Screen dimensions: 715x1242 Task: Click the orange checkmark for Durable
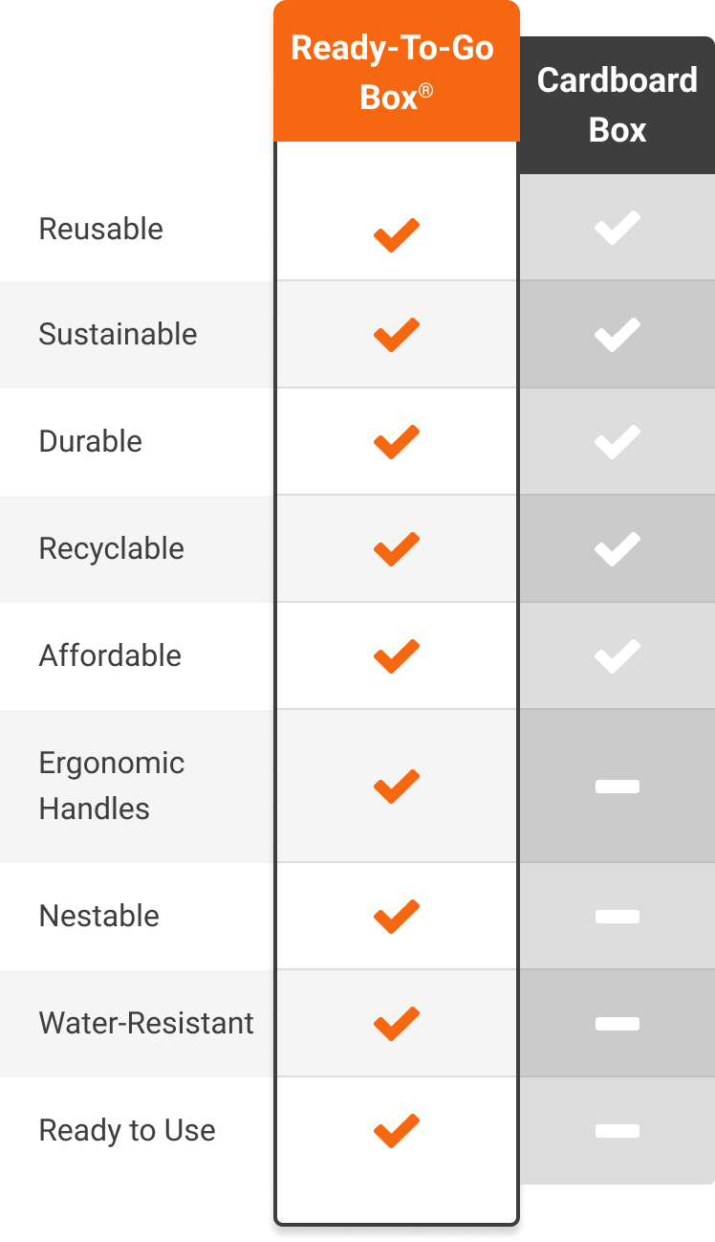tap(396, 442)
